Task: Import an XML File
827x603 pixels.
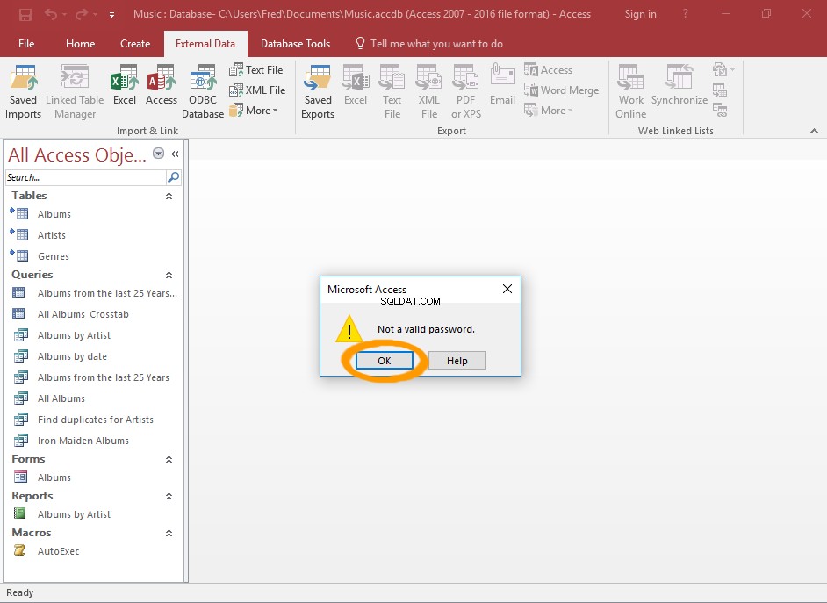Action: point(257,90)
